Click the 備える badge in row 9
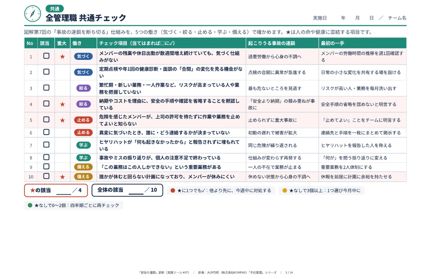The height and width of the screenshot is (279, 431). 83,167
